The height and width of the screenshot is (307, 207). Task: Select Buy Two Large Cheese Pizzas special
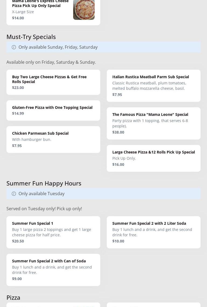click(53, 82)
